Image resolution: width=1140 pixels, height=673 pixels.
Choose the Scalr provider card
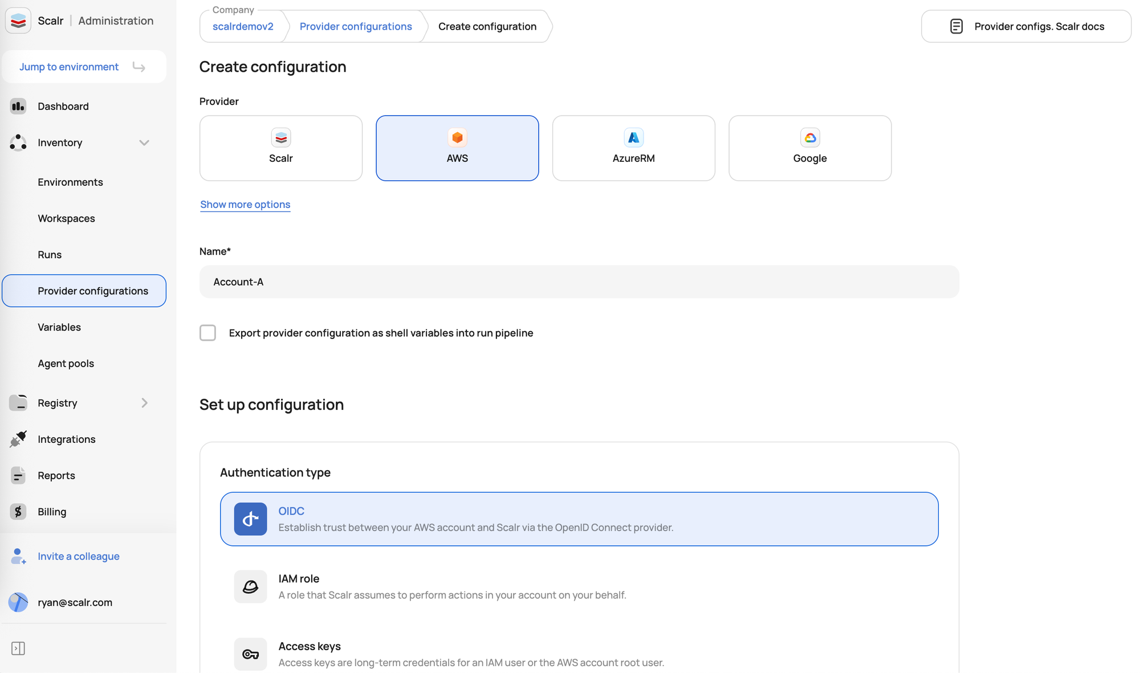tap(281, 148)
